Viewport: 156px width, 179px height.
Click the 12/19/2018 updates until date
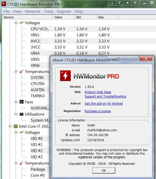[95, 140]
